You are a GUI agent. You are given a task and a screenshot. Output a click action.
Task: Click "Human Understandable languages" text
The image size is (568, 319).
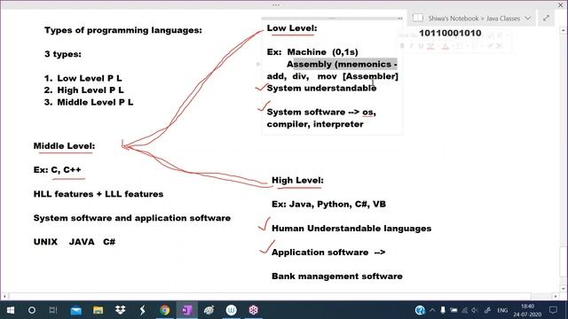coord(351,229)
